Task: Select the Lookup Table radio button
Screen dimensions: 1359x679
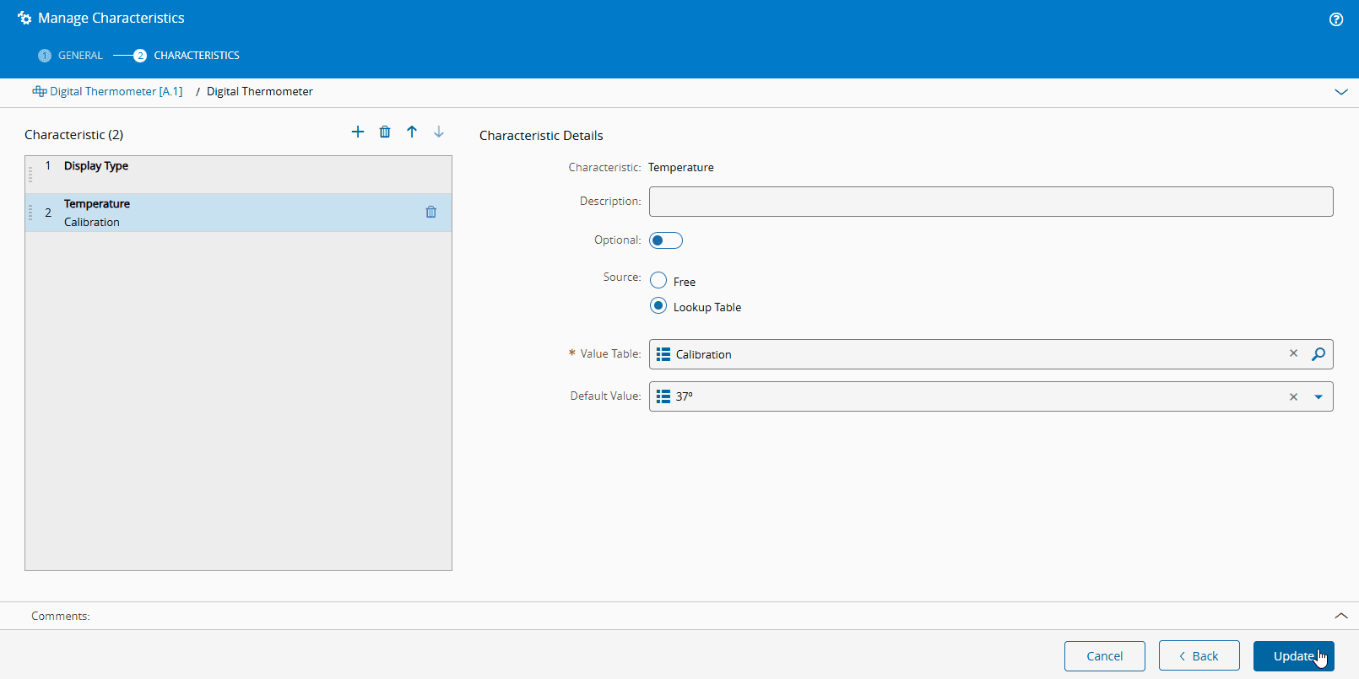Action: tap(658, 306)
